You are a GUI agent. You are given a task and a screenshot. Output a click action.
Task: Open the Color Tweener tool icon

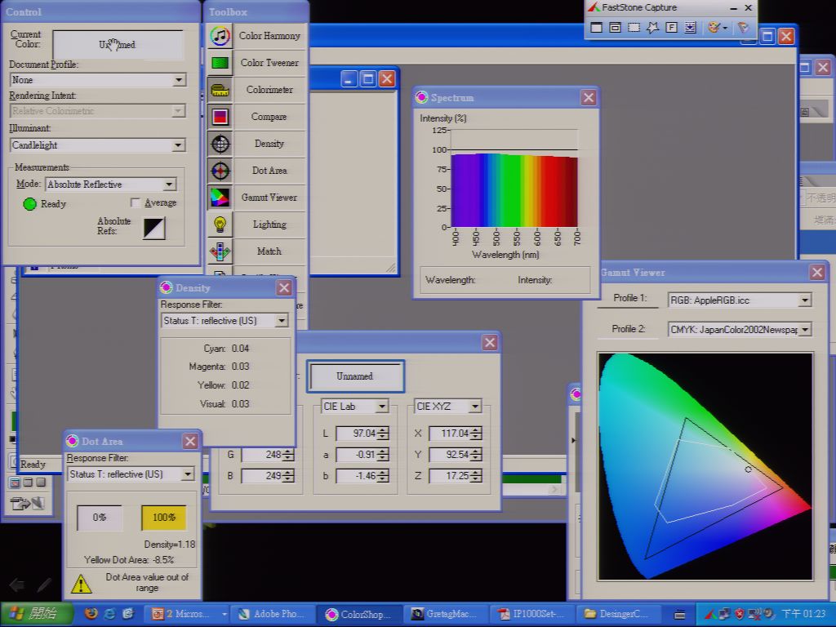(x=220, y=63)
